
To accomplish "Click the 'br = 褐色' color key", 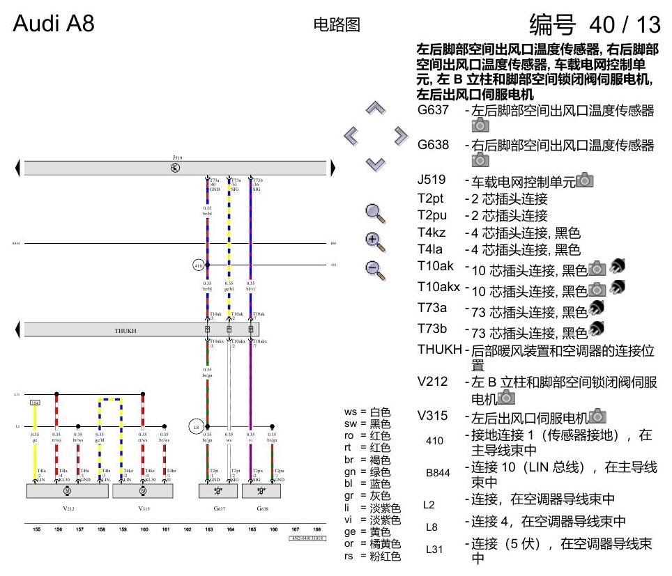I will pyautogui.click(x=367, y=460).
